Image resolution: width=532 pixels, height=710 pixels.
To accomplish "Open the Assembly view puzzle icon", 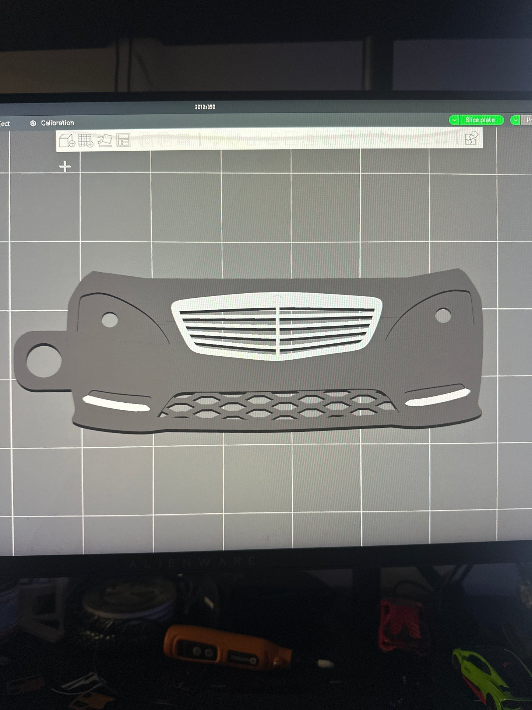I will (471, 138).
